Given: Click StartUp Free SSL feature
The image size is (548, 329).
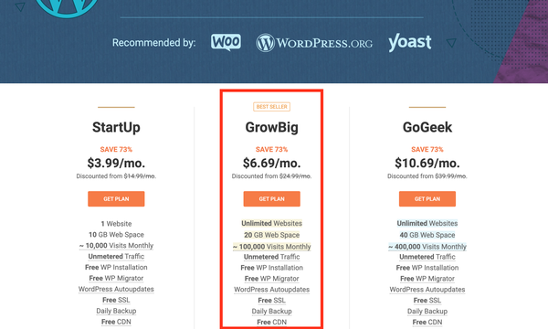Looking at the screenshot, I should click(x=116, y=300).
